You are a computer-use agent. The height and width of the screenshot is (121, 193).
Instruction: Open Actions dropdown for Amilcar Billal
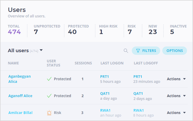click(x=176, y=113)
